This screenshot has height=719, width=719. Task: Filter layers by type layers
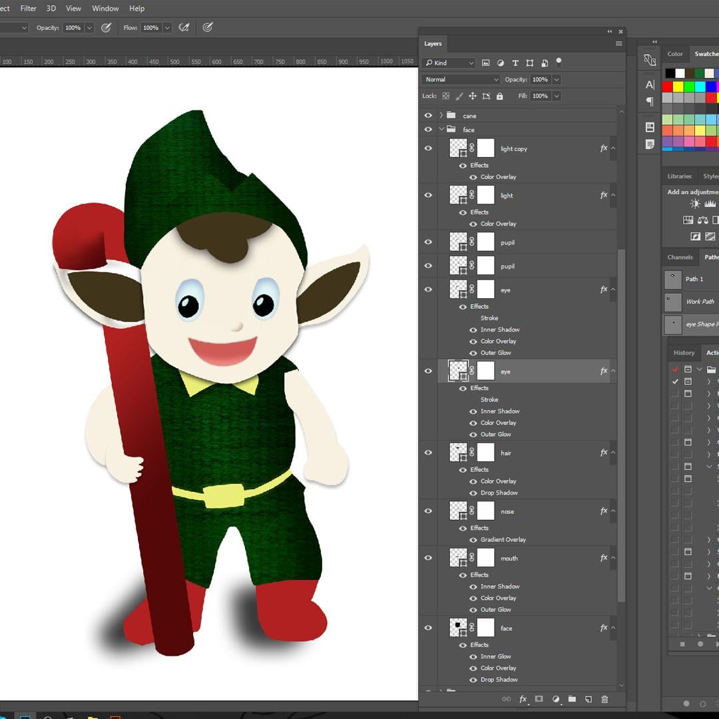click(x=515, y=63)
